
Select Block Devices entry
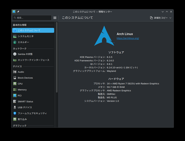pos(33,78)
